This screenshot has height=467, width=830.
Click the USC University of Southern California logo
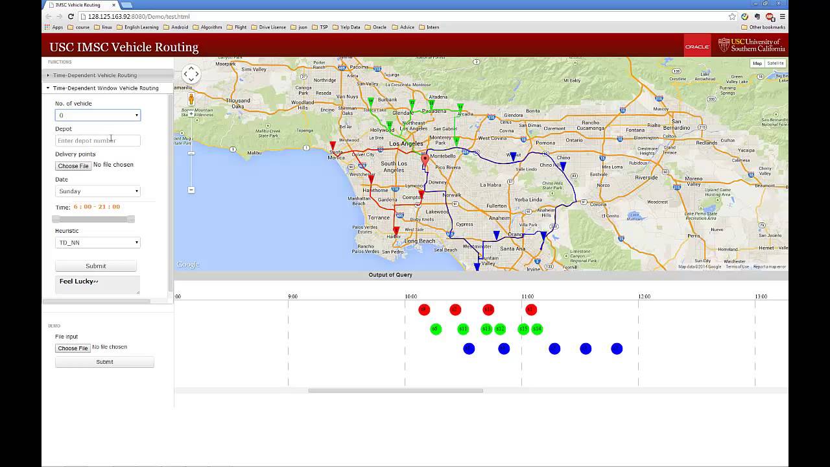coord(752,45)
